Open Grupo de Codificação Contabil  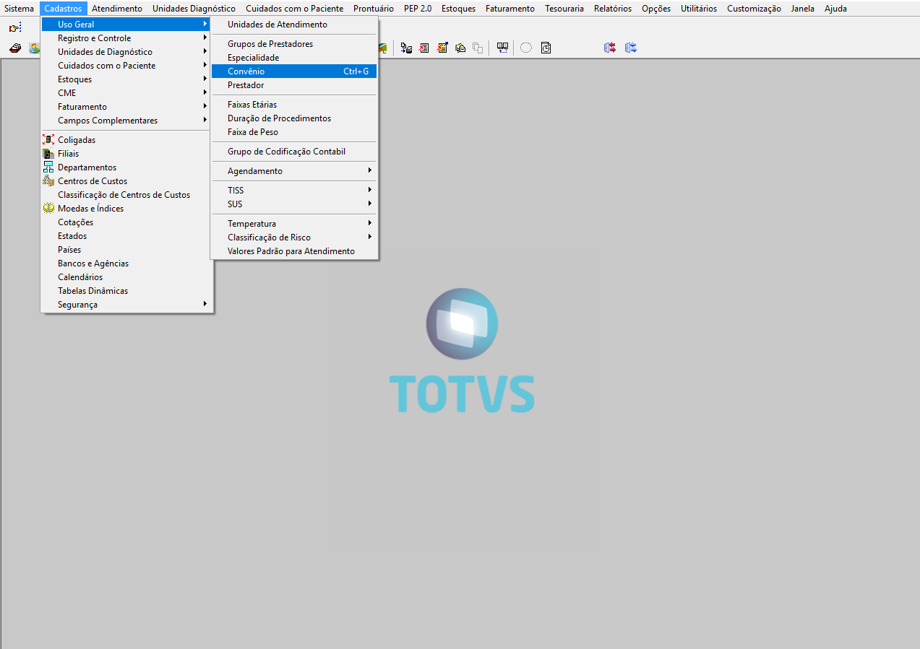(x=294, y=152)
